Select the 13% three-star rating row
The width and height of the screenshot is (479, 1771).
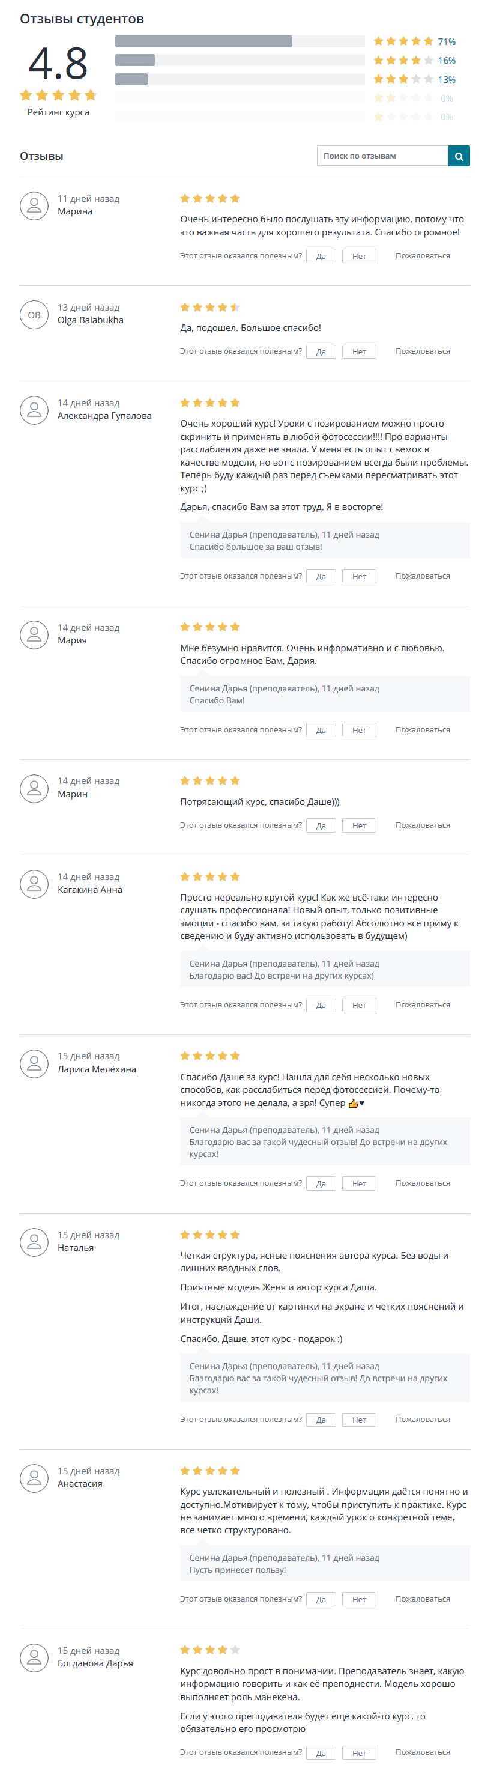click(239, 80)
